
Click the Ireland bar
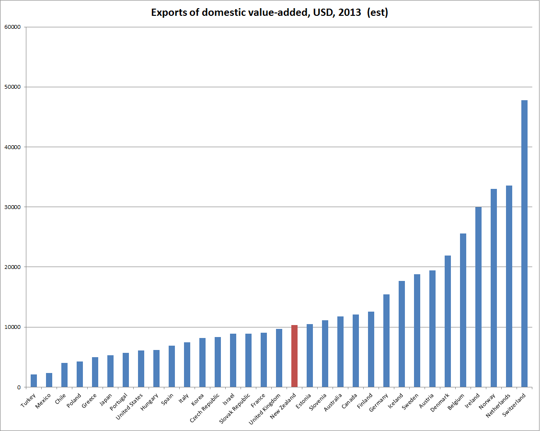478,297
